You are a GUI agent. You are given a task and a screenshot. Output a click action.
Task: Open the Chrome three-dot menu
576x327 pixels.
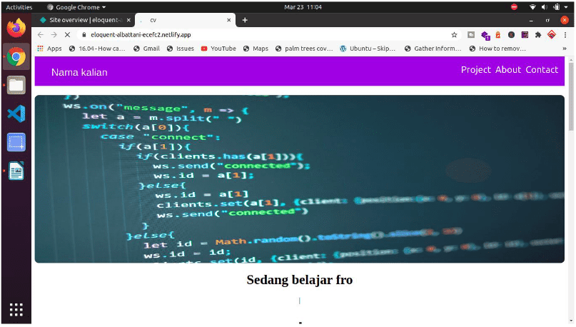click(565, 34)
